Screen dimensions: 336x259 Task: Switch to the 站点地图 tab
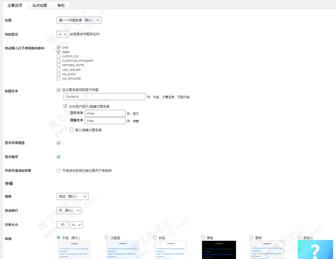coord(40,5)
